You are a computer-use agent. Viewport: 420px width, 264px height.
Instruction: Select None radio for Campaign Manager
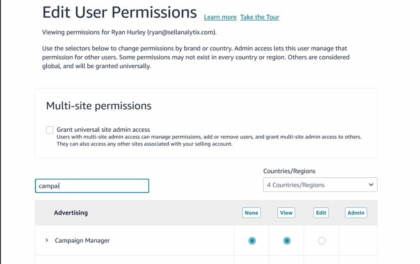252,241
